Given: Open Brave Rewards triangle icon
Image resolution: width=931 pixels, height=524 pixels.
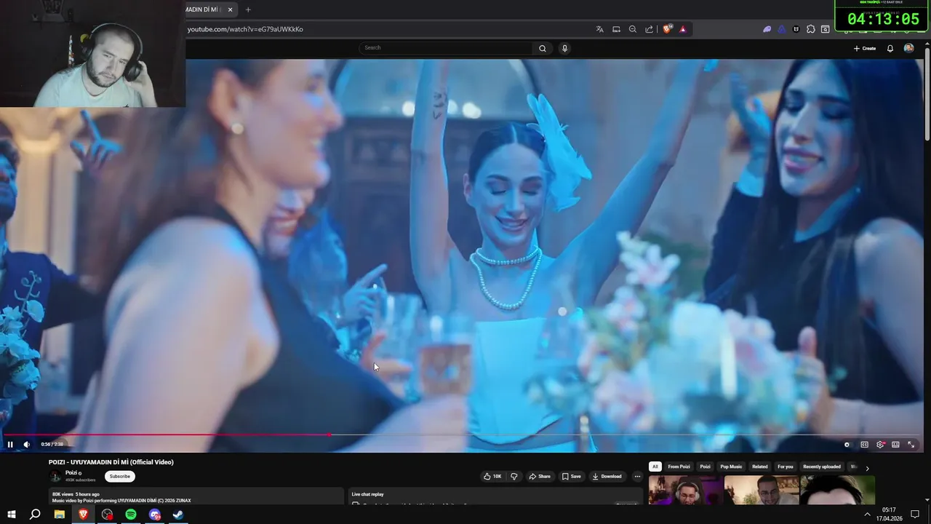Looking at the screenshot, I should [x=682, y=29].
